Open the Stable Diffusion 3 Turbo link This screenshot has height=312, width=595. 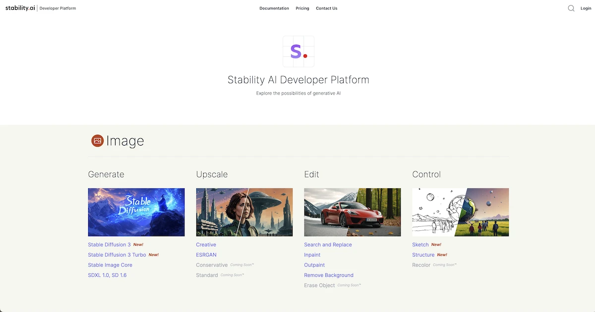117,255
